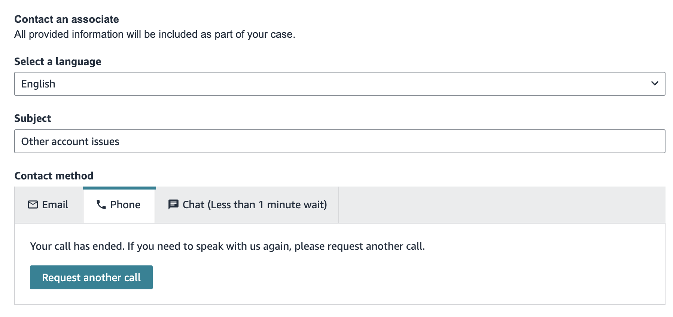The image size is (673, 317).
Task: Click the Contact an associate heading
Action: tap(67, 19)
